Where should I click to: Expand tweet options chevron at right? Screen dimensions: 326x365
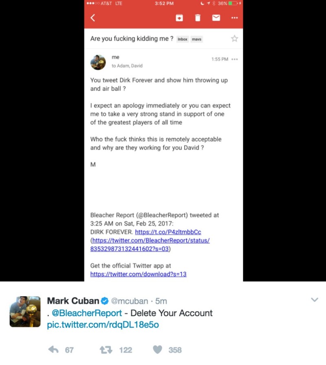click(315, 299)
